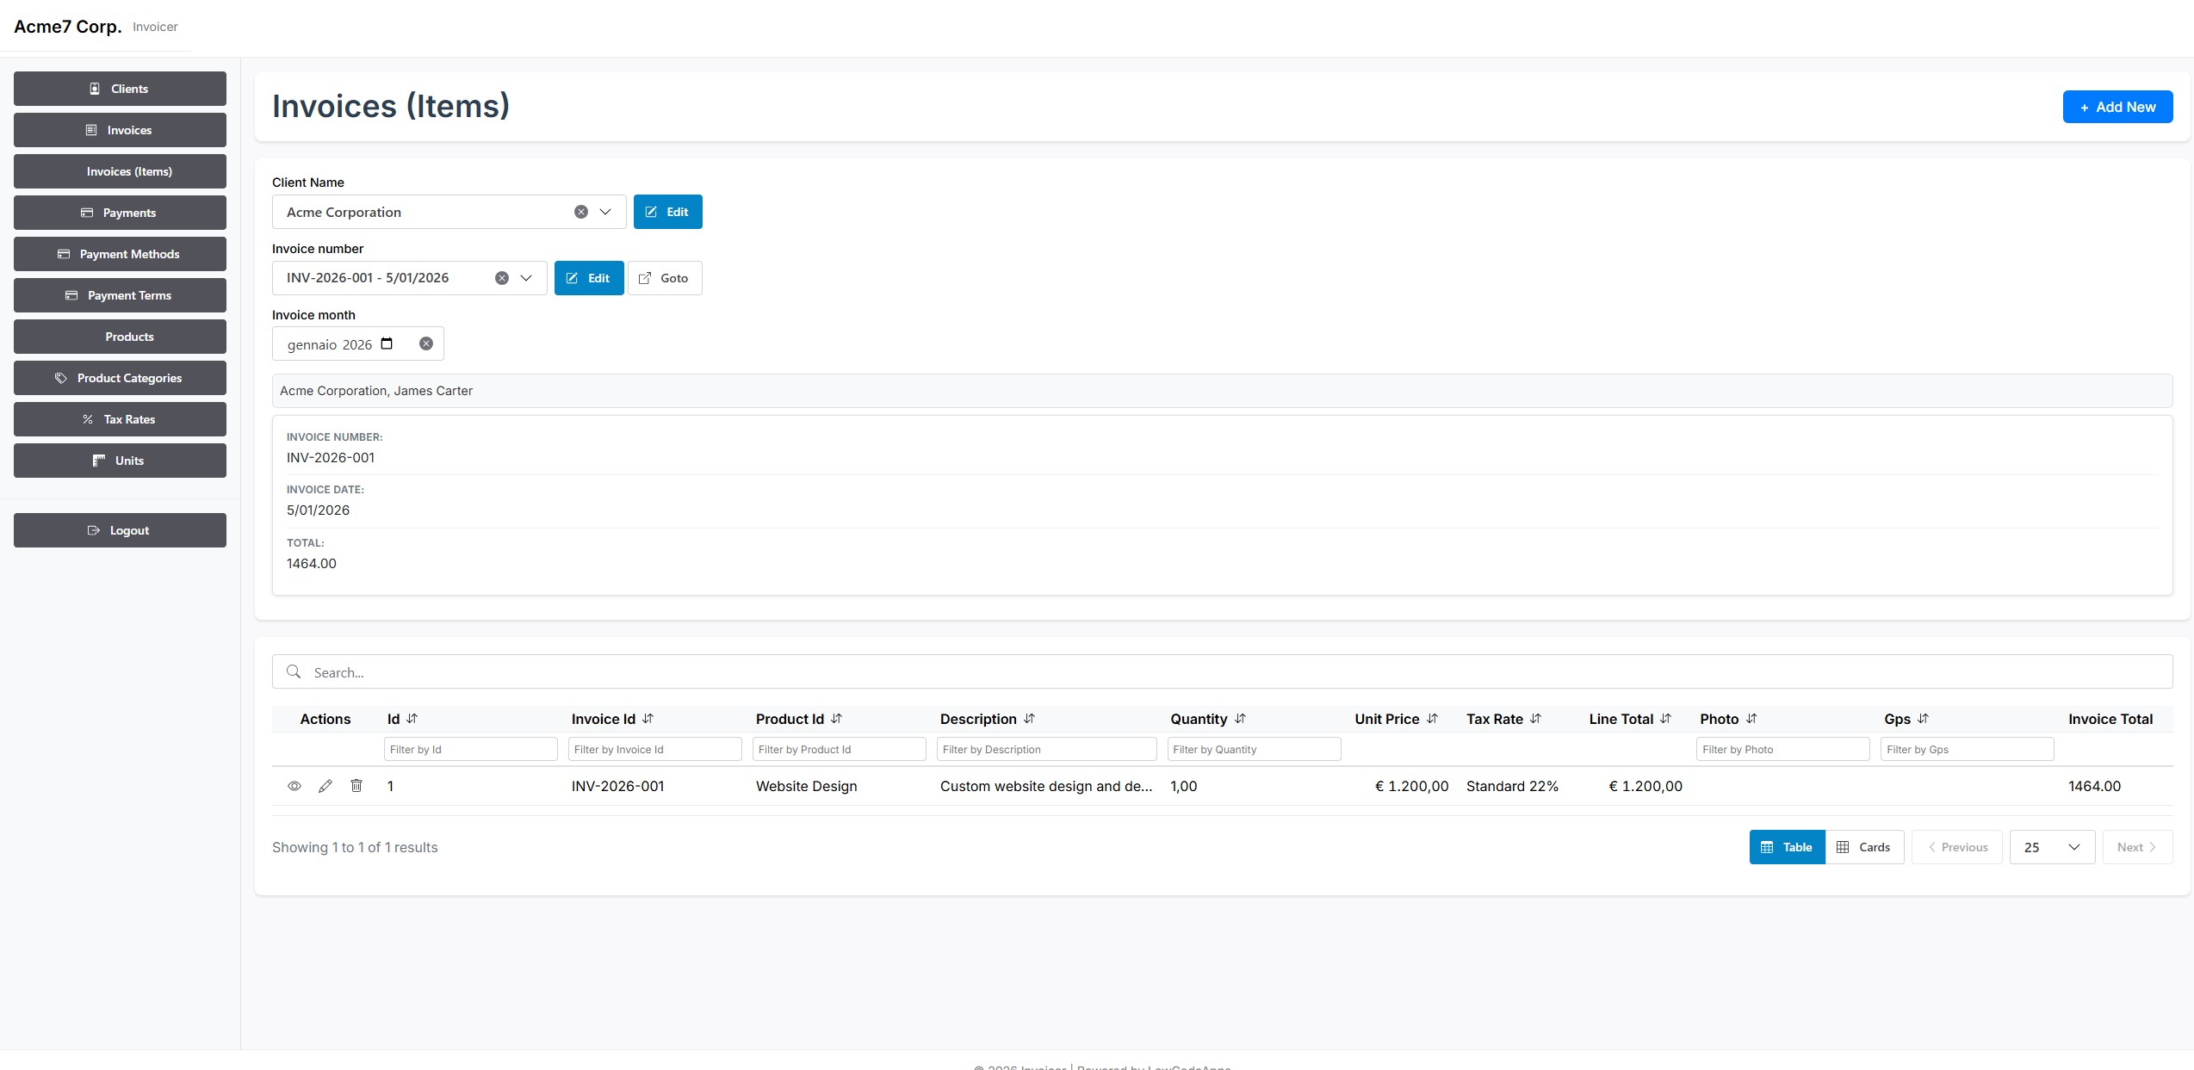Click the Goto button
The height and width of the screenshot is (1070, 2194).
(665, 278)
